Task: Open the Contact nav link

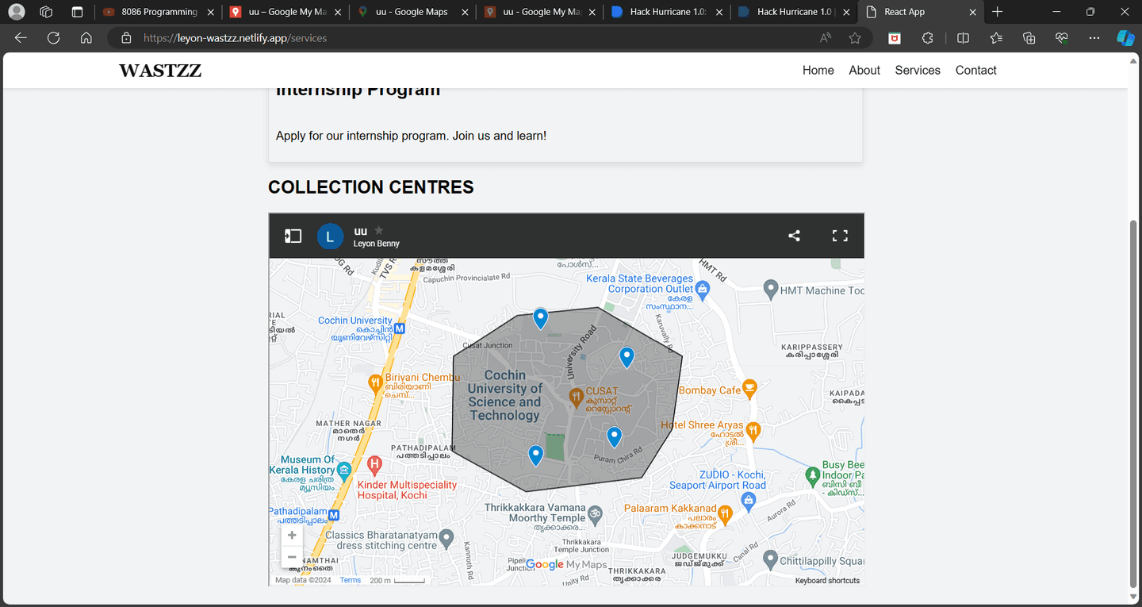Action: pos(975,70)
